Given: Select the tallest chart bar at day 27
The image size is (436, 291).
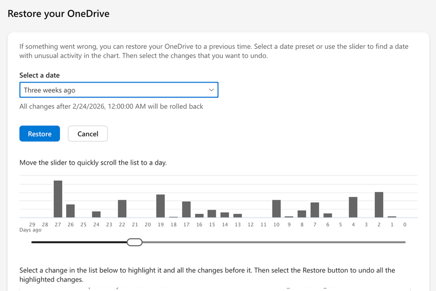Looking at the screenshot, I should coord(58,199).
